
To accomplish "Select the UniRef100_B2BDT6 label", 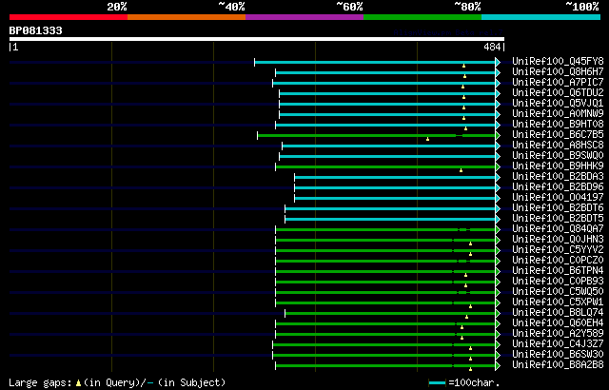I will point(559,208).
